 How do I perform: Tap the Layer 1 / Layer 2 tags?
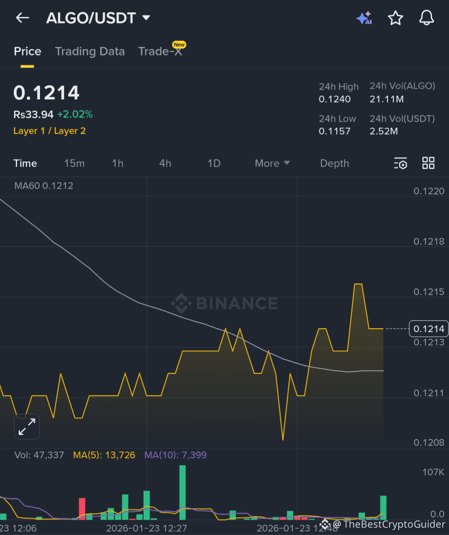coord(50,131)
